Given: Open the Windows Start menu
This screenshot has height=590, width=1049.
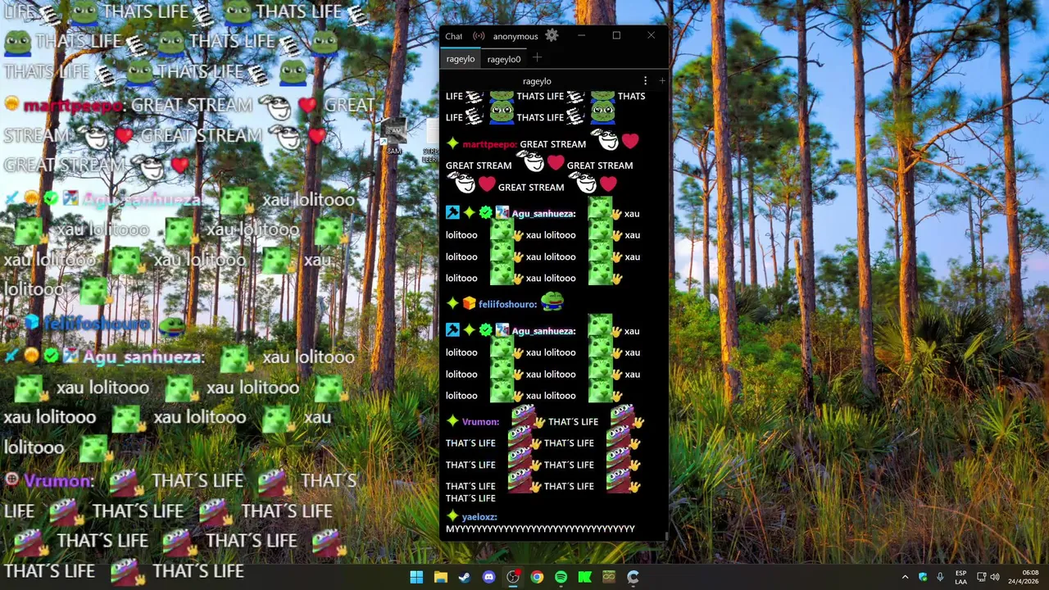Looking at the screenshot, I should point(416,577).
